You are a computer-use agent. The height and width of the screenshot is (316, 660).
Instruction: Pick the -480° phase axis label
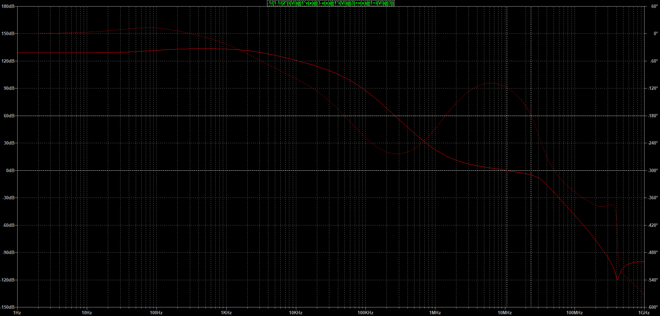click(653, 253)
